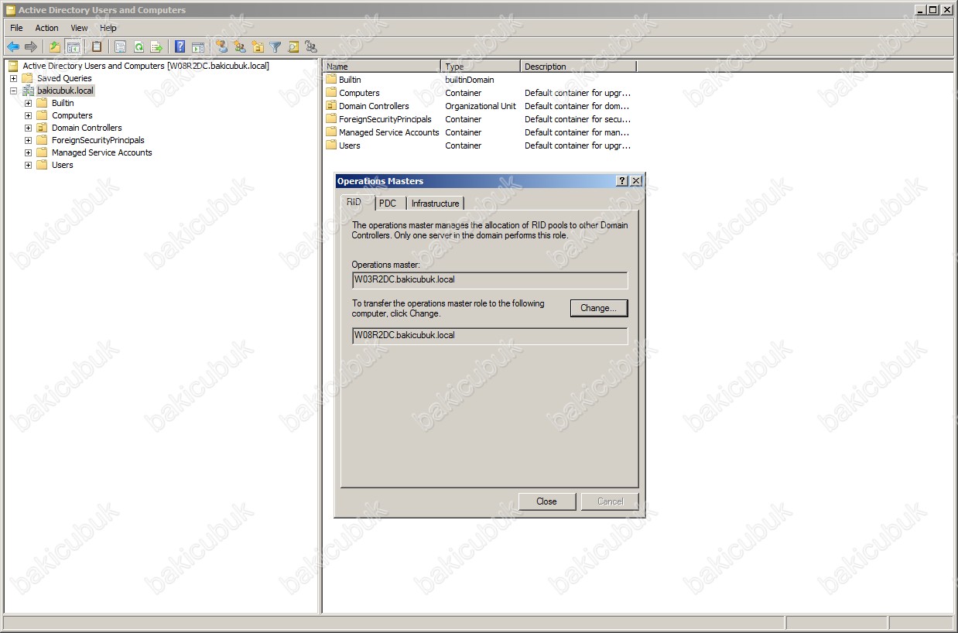The width and height of the screenshot is (958, 633).
Task: Click the Find objects toolbar icon
Action: (293, 47)
